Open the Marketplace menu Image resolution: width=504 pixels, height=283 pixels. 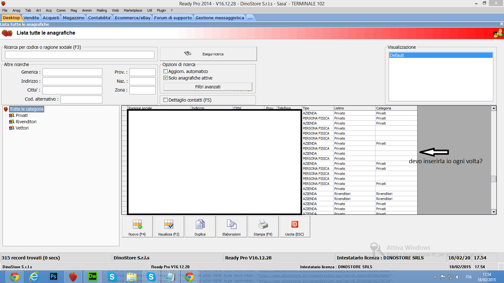[133, 10]
